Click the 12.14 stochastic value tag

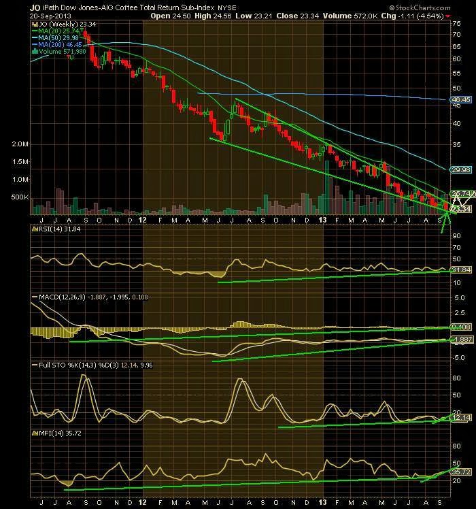(461, 418)
